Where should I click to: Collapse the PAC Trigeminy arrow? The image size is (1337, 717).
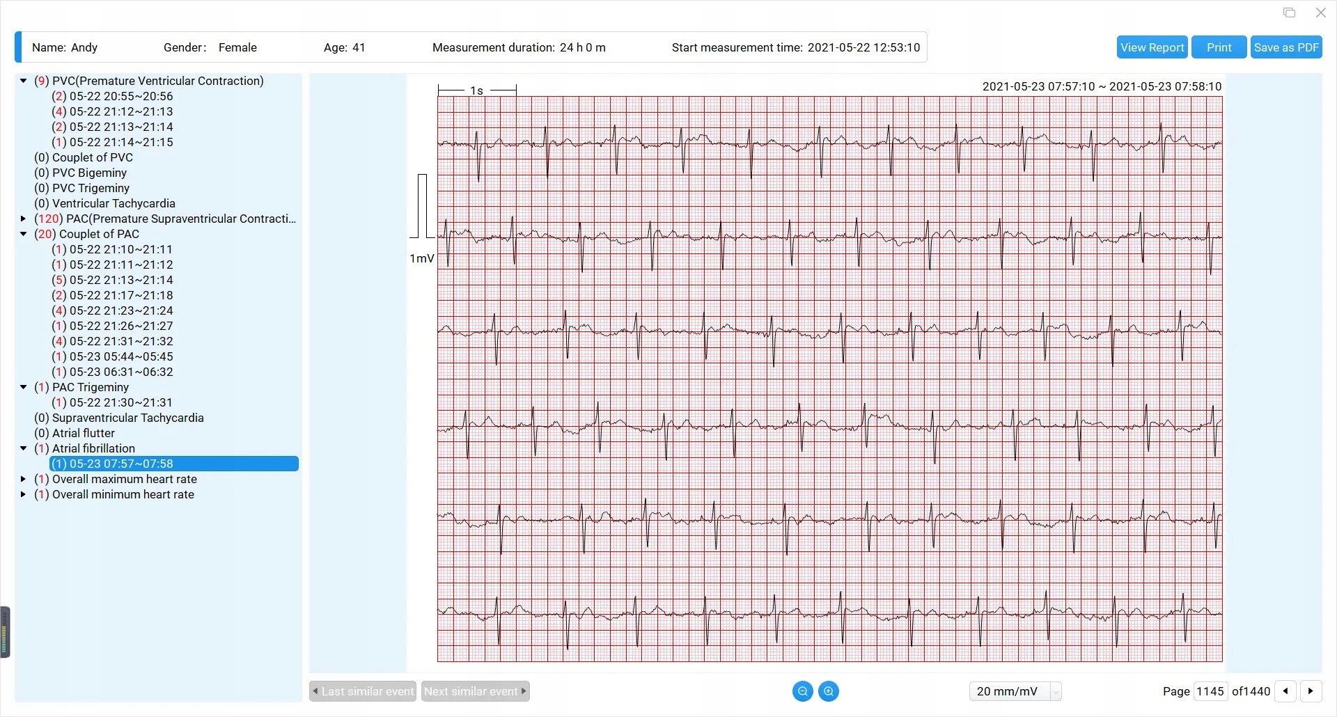pos(23,387)
